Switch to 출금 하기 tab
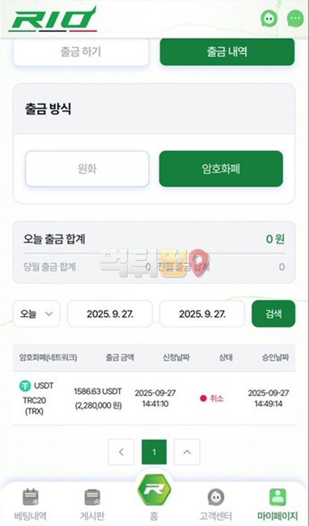The width and height of the screenshot is (309, 526). (x=81, y=52)
